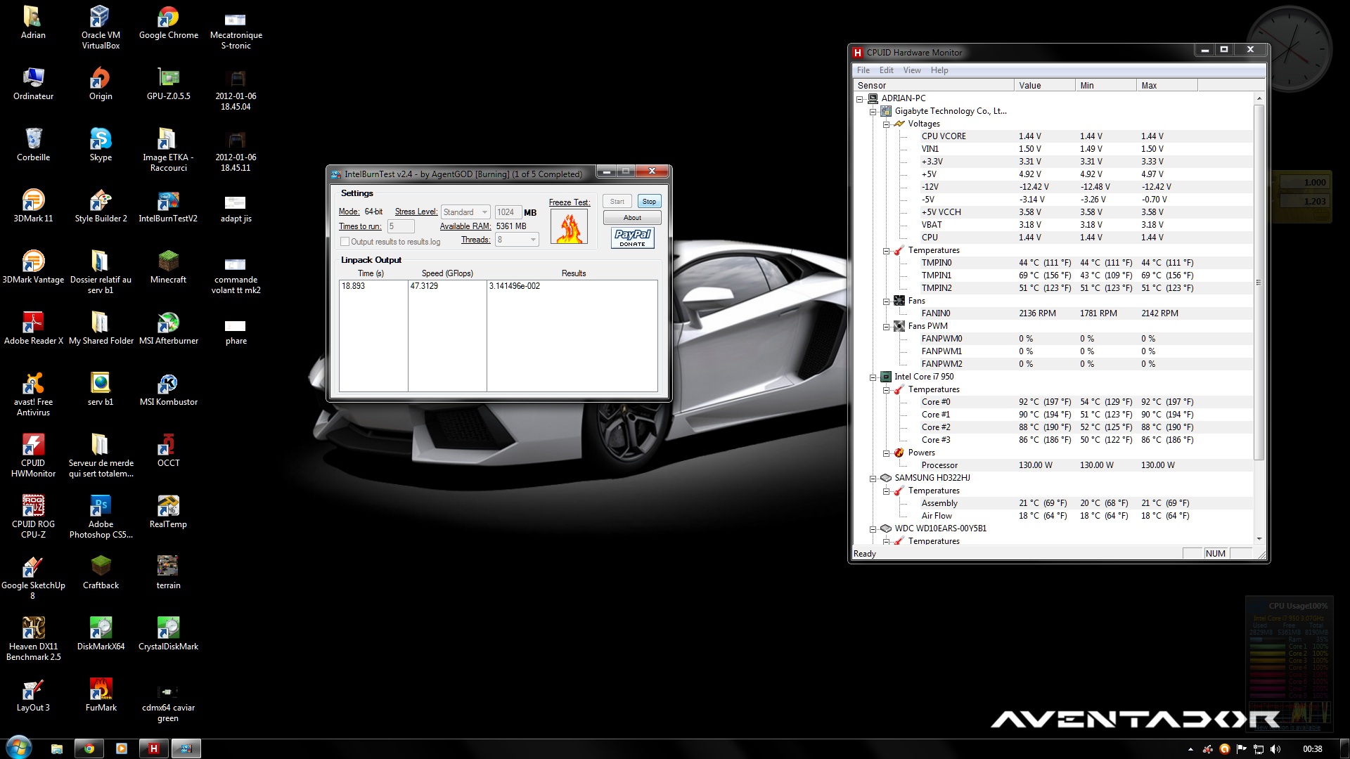Launch FurMark from the desktop

101,689
